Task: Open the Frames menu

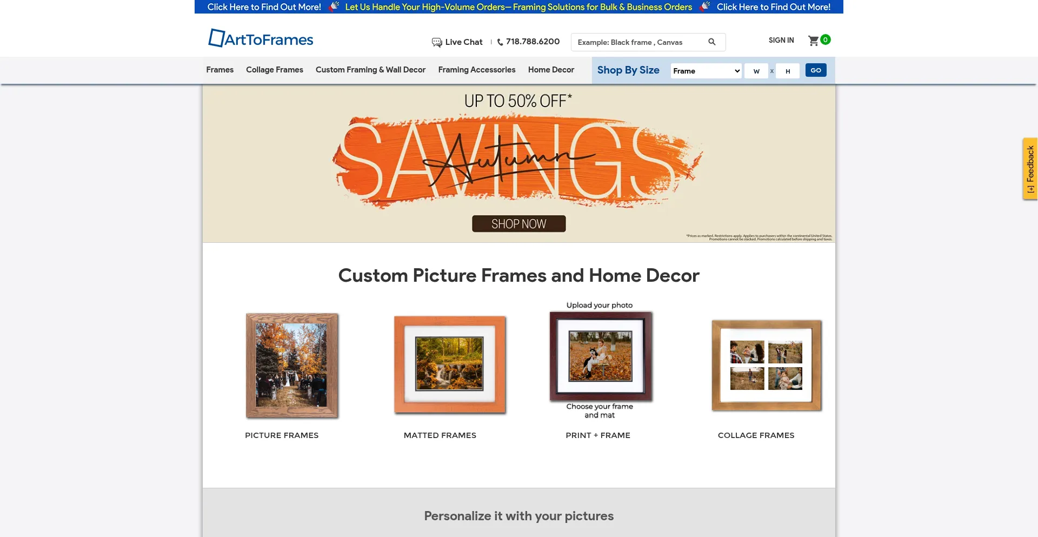Action: tap(219, 70)
